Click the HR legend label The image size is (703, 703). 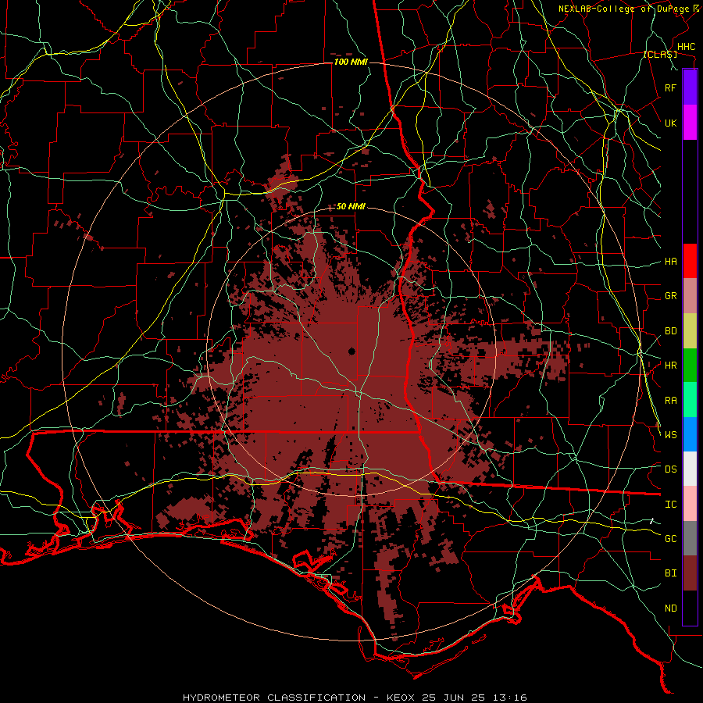670,366
